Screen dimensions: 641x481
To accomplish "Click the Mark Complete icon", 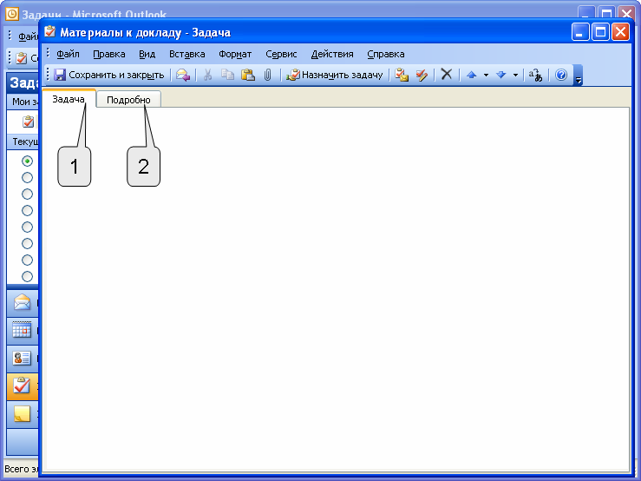I will click(422, 75).
